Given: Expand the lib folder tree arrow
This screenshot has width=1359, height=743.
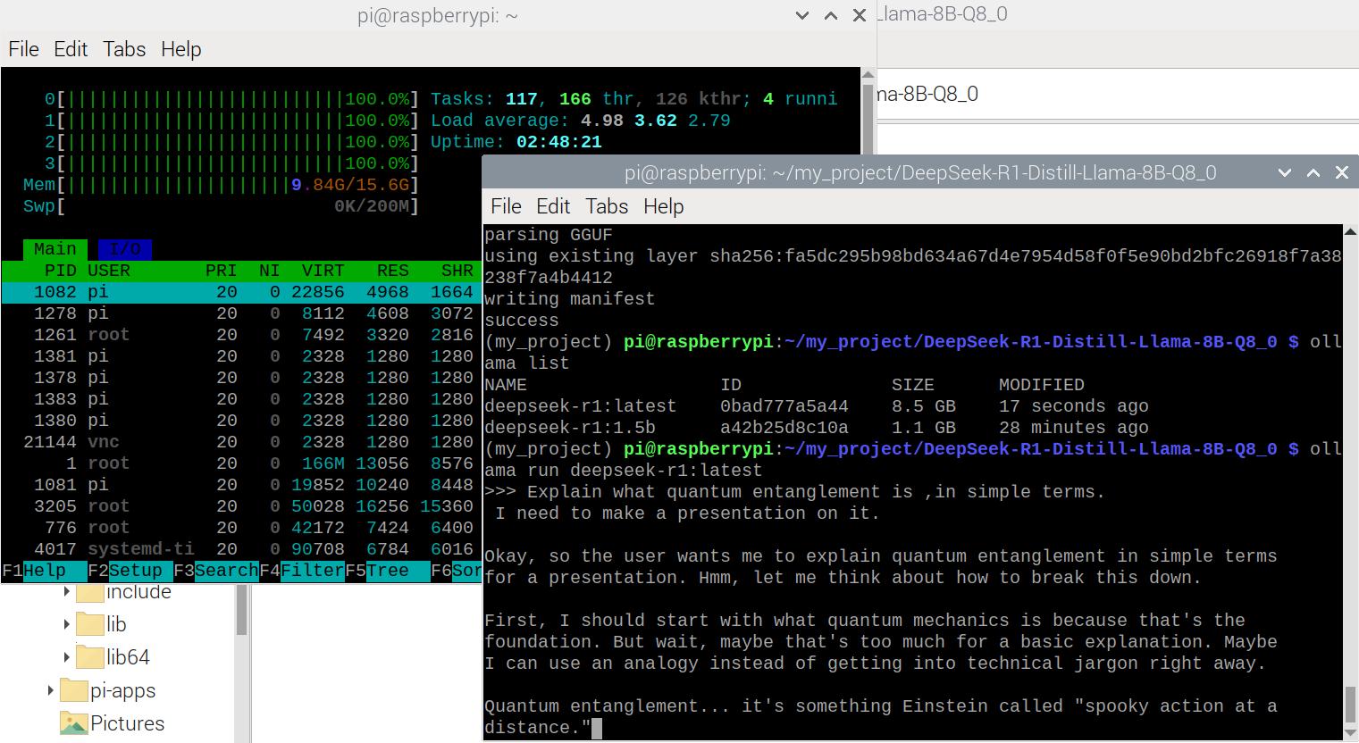Looking at the screenshot, I should 66,625.
